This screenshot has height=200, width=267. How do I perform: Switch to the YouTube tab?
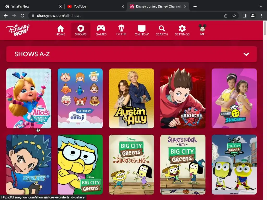point(96,7)
